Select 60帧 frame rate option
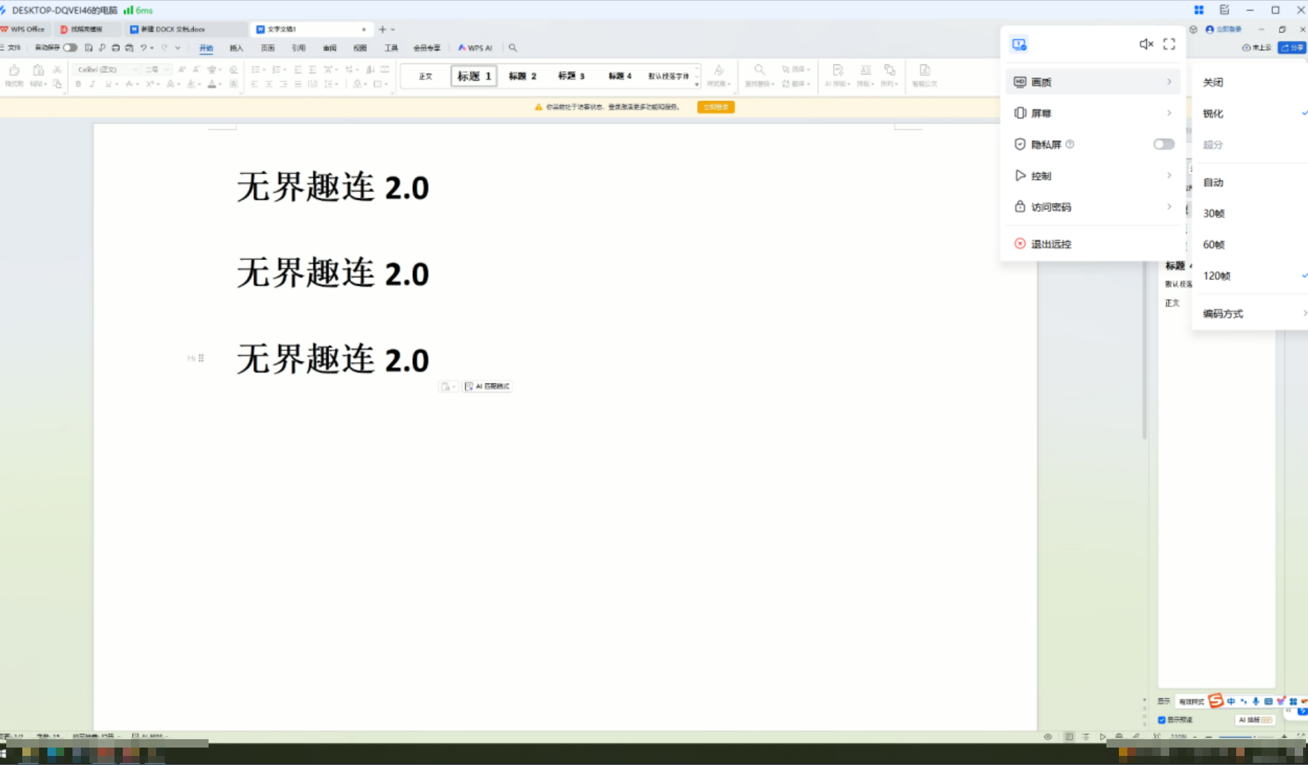Image resolution: width=1308 pixels, height=765 pixels. coord(1214,245)
